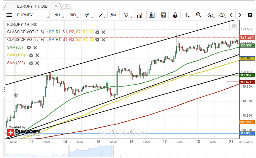Click the pop-out chart window icon

pos(233,26)
